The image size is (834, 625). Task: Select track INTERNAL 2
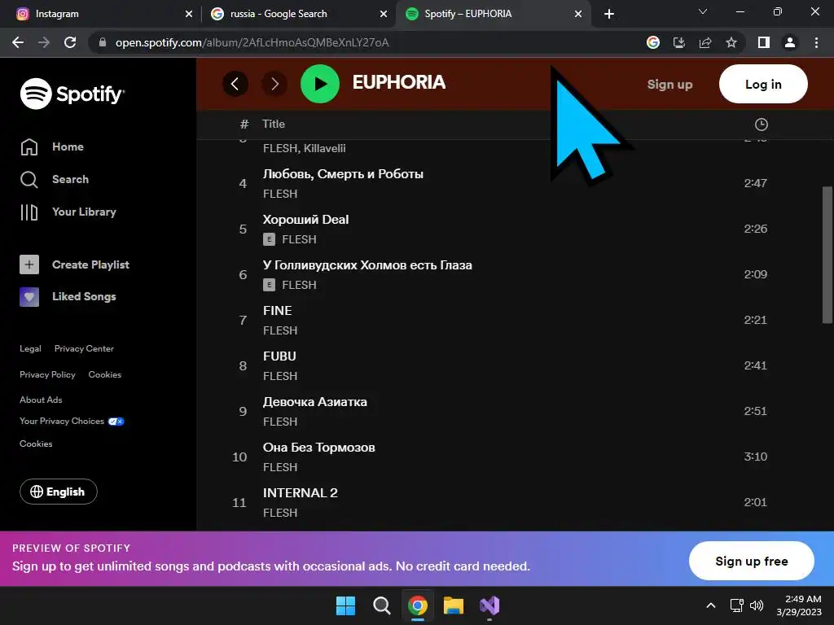[301, 492]
